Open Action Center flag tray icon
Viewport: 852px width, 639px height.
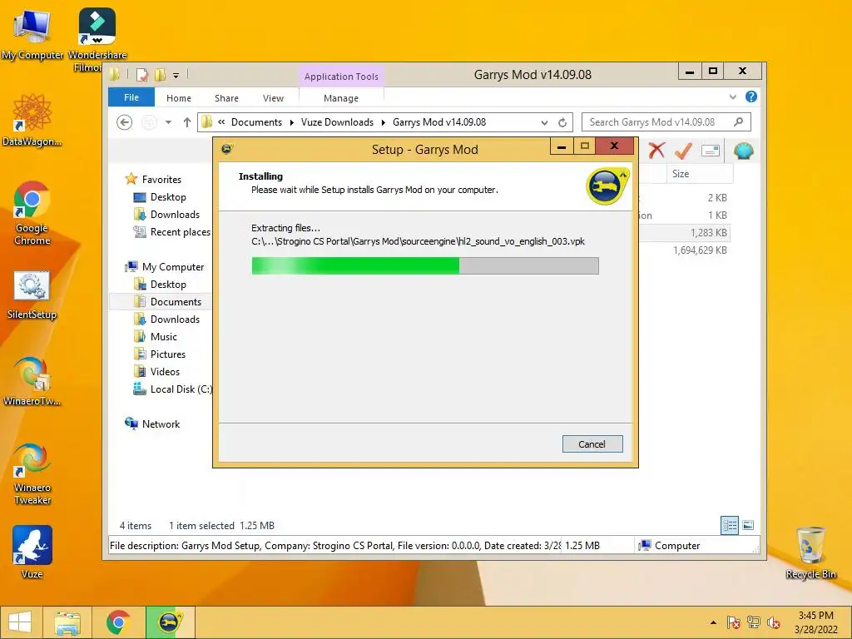coord(733,622)
